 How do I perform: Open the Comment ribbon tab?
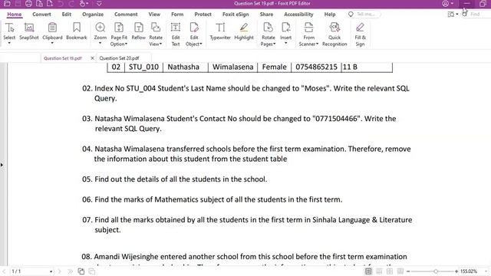pyautogui.click(x=126, y=15)
